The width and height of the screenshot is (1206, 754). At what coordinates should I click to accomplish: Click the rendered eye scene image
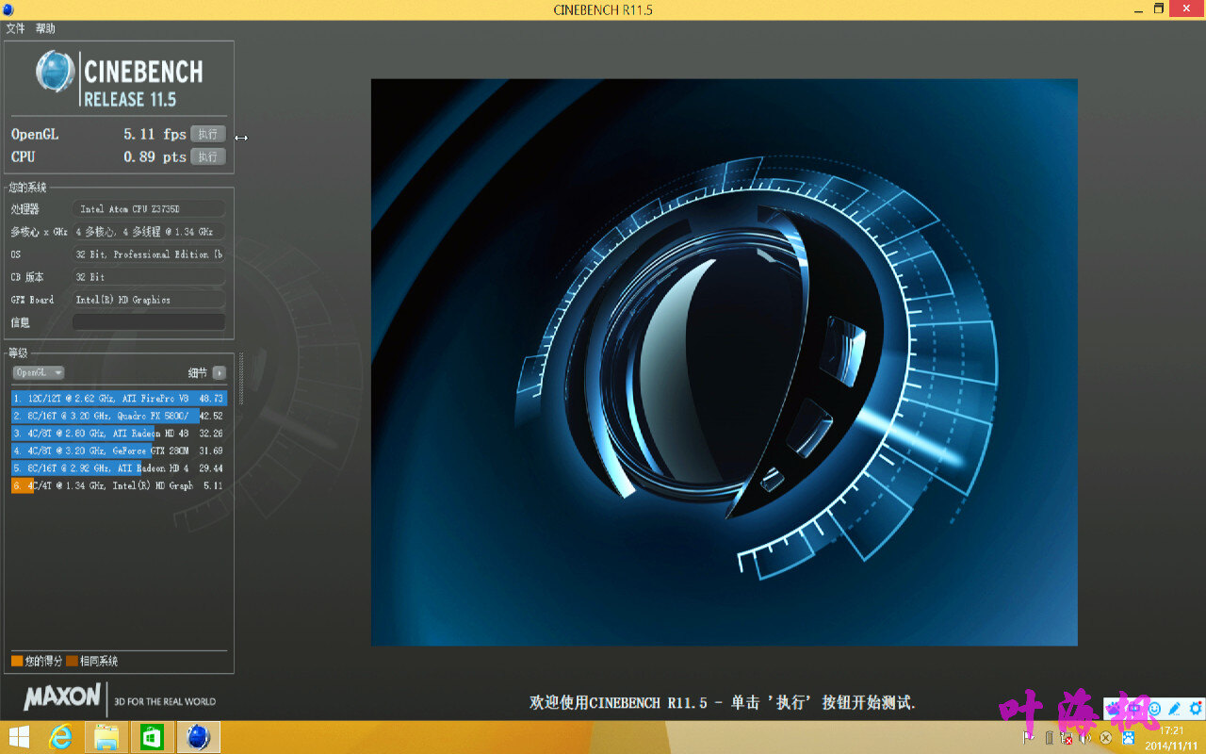724,362
